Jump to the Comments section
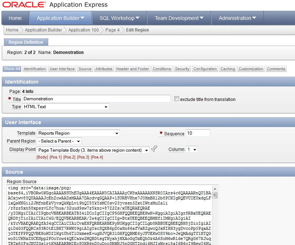The image size is (295, 245). (276, 69)
